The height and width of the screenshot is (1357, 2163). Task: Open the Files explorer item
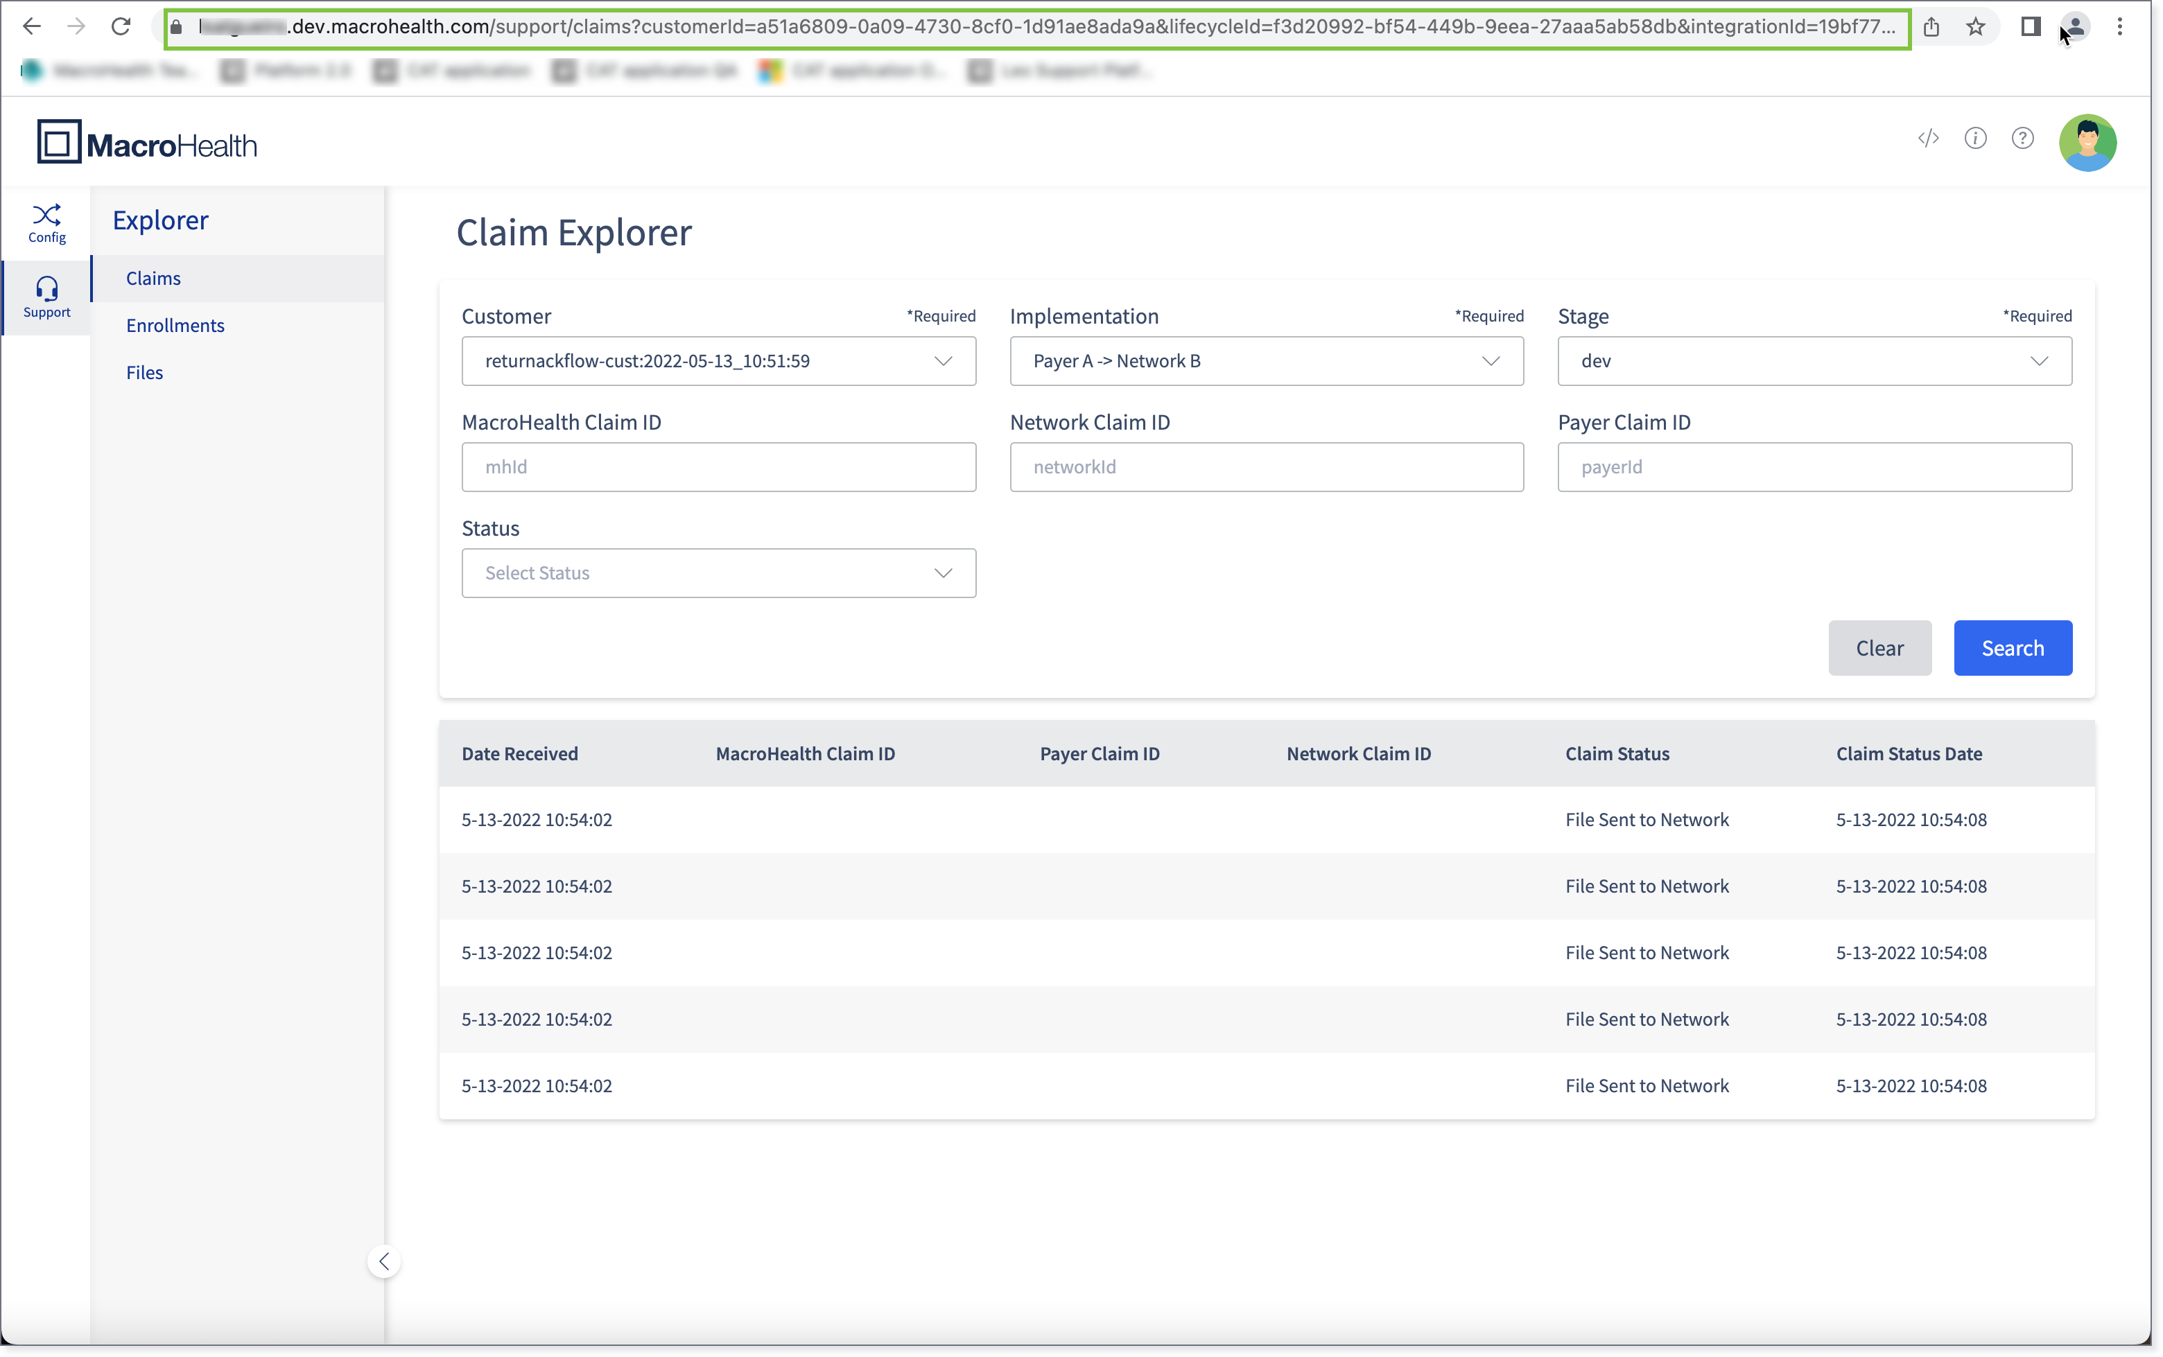click(238, 372)
